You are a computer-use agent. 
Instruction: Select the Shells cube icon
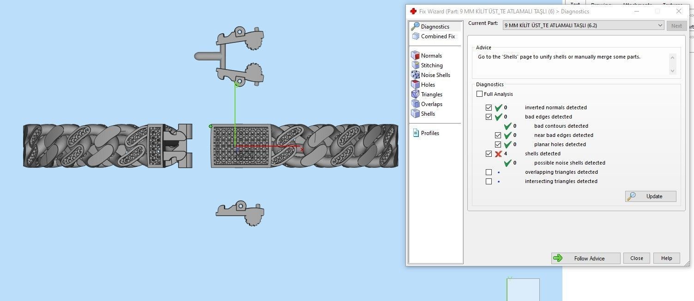(415, 114)
